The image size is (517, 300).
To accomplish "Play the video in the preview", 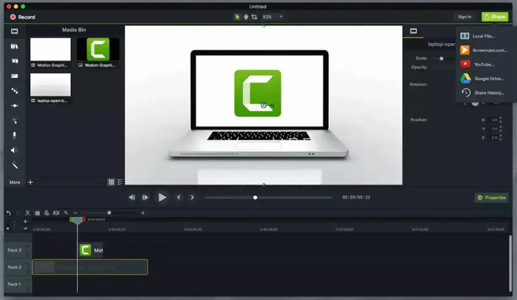I will point(162,197).
